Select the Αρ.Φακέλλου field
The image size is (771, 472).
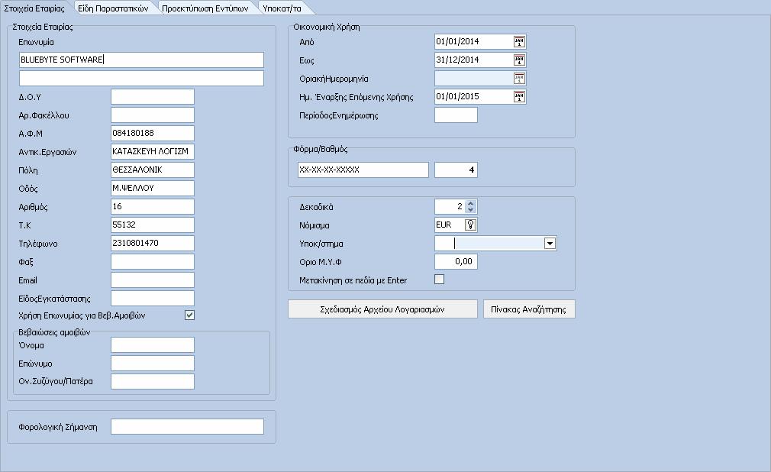coord(153,115)
